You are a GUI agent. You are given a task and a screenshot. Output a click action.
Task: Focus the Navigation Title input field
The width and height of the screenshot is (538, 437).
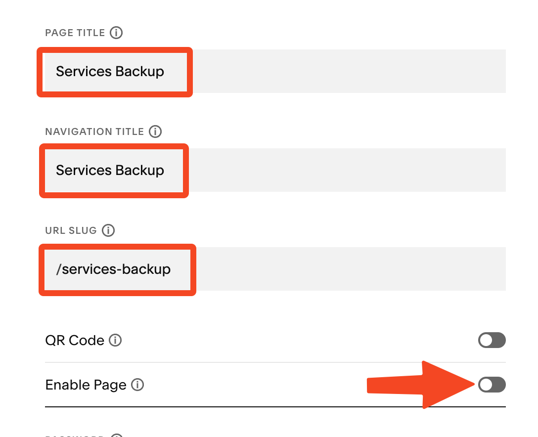point(297,170)
